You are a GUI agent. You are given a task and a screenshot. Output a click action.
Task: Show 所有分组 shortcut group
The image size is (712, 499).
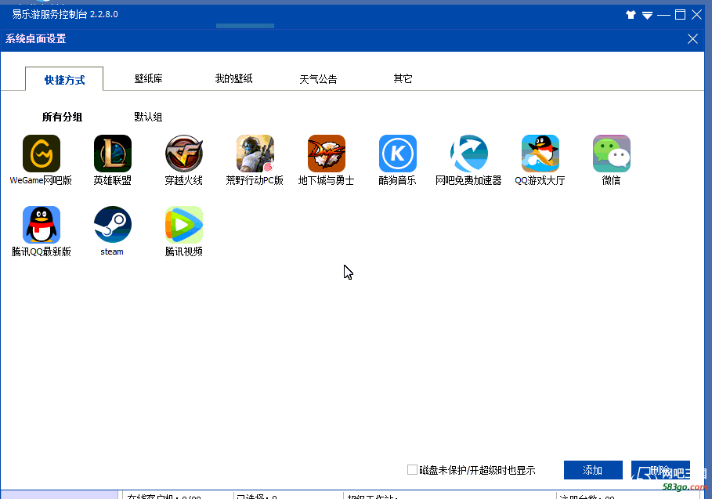[x=62, y=117]
